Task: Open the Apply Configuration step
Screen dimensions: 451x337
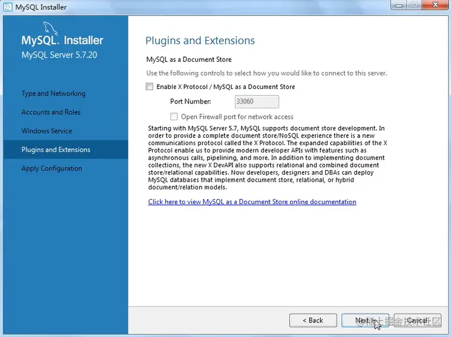Action: (x=52, y=168)
